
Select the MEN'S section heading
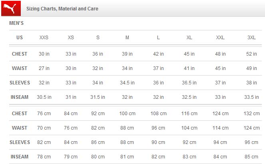click(16, 23)
